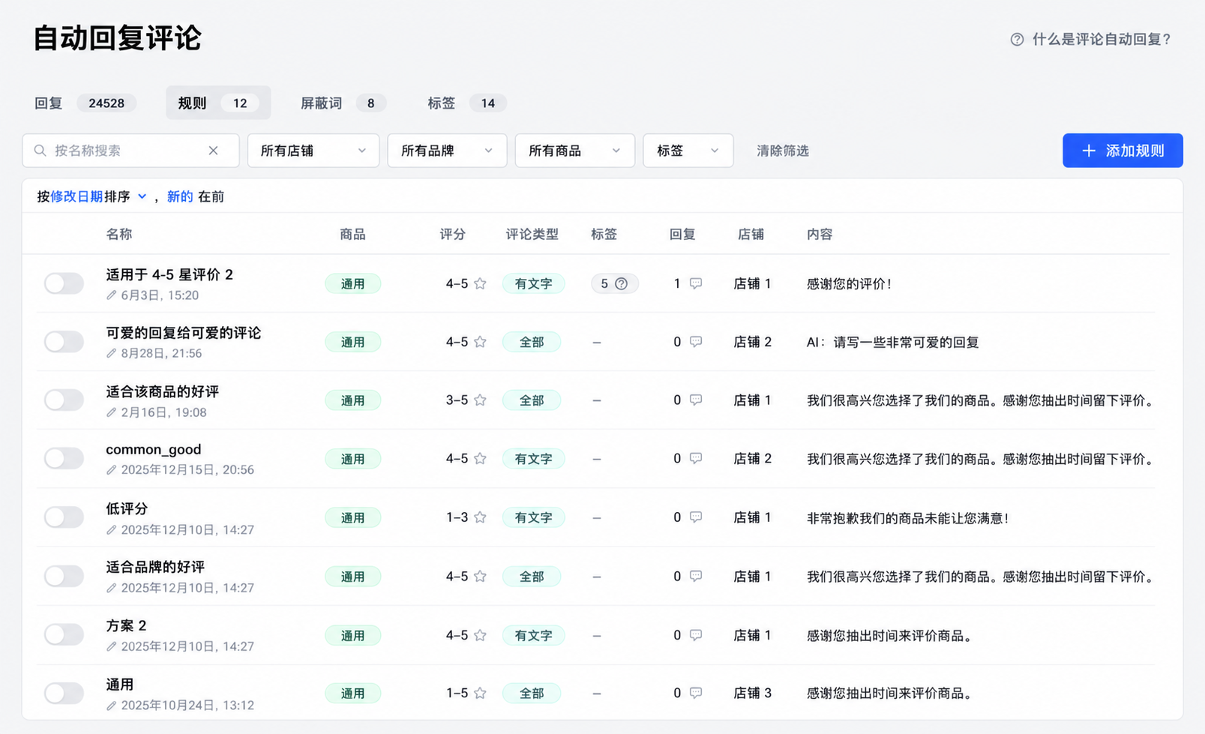Click the rule name 通用 in last row
The image size is (1205, 734).
coord(120,685)
